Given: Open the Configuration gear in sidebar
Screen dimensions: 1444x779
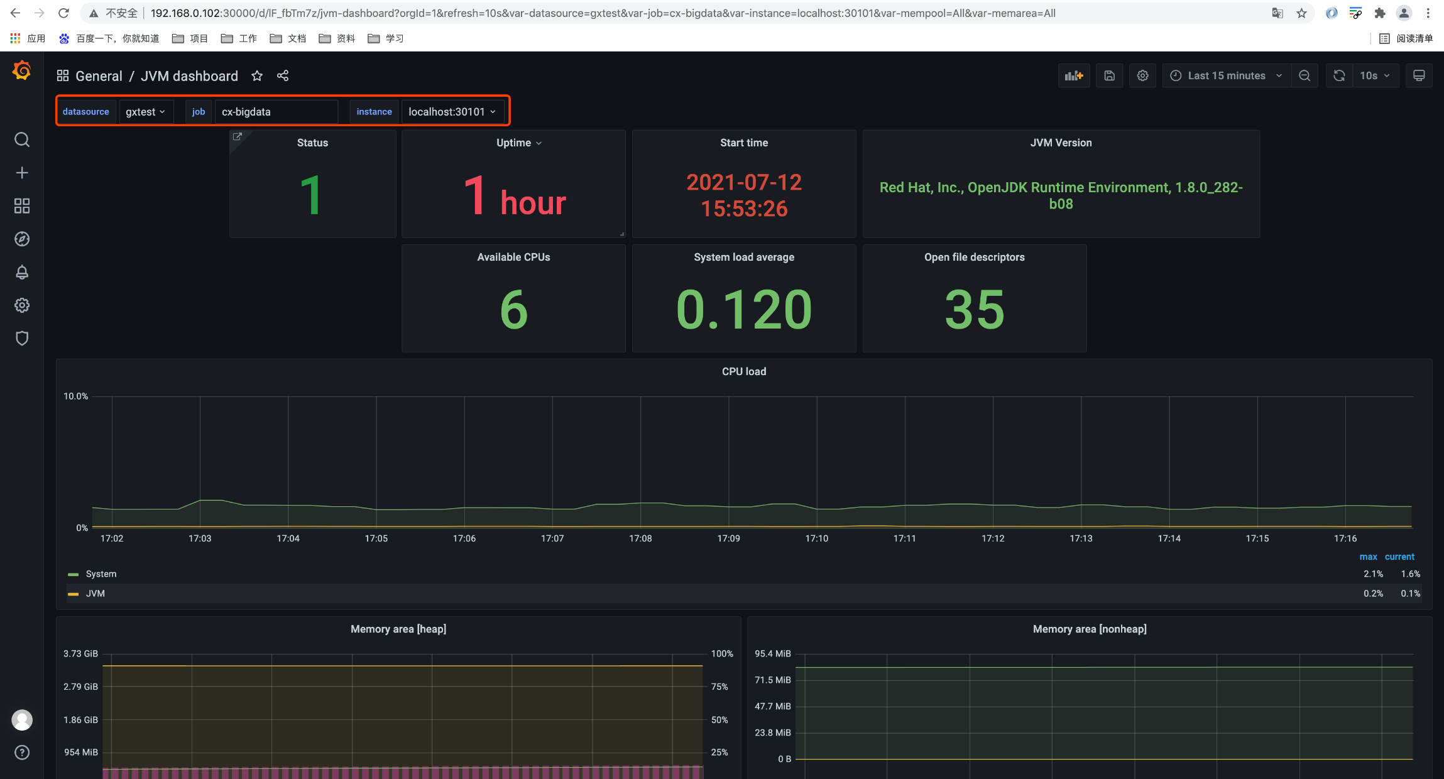Looking at the screenshot, I should pos(22,305).
